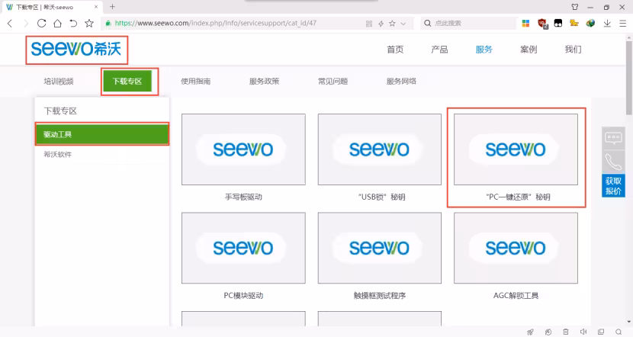Focus the search input box
Viewport: 633px width, 337px height.
474,24
